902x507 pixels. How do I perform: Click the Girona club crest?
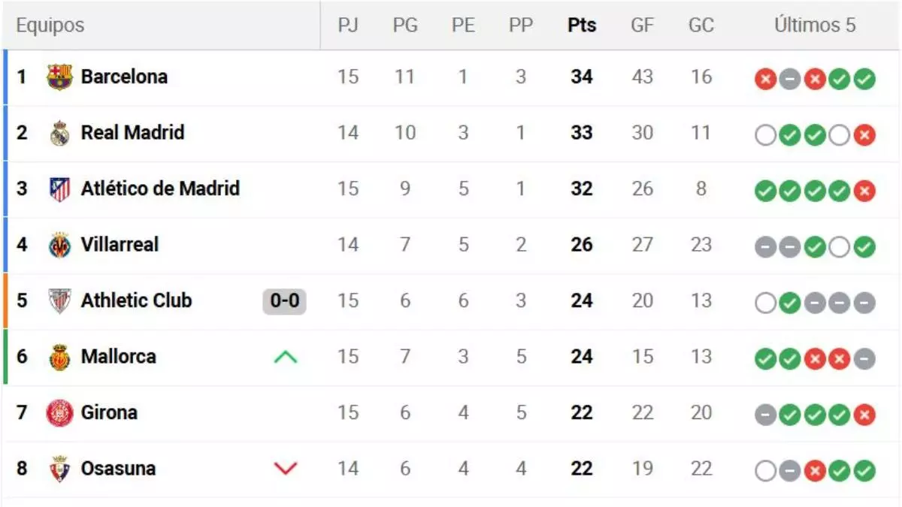tap(58, 412)
